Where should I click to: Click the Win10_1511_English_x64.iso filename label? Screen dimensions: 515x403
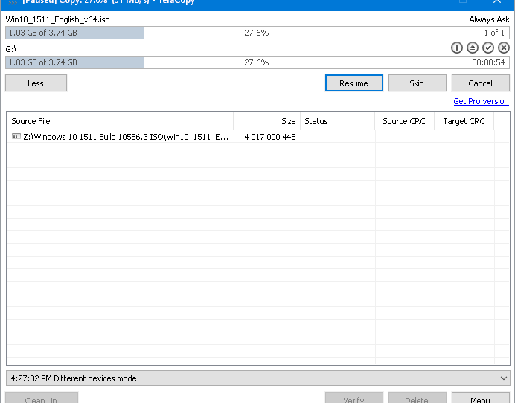point(57,19)
